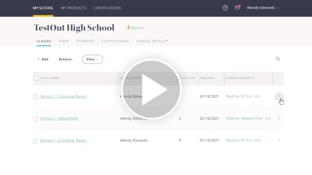
Task: Click the class size 3 cell
Action: coord(180,118)
